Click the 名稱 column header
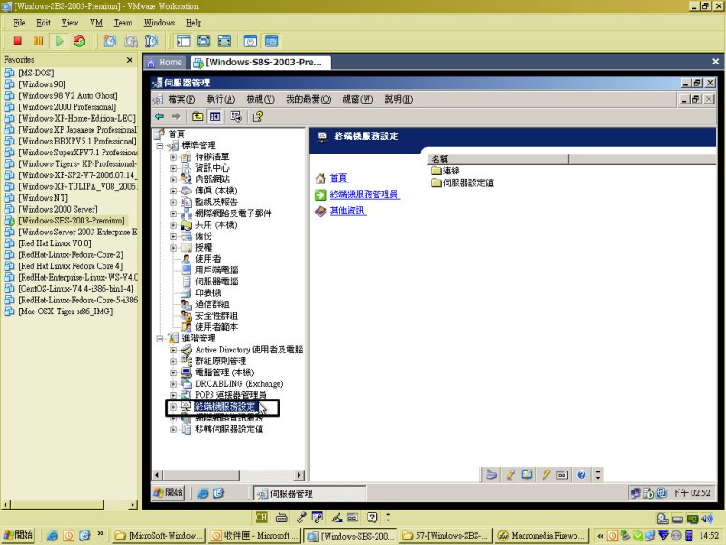 pyautogui.click(x=498, y=160)
